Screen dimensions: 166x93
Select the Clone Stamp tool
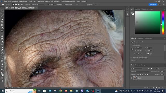(2, 36)
